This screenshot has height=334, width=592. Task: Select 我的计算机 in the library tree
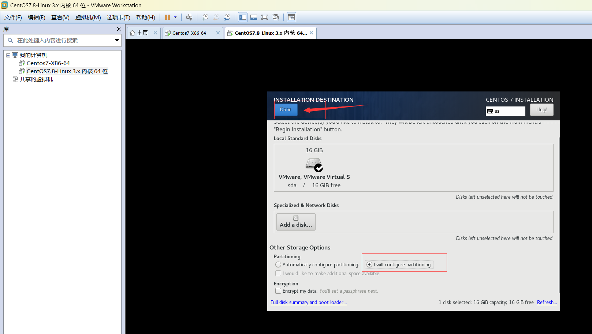(x=33, y=55)
